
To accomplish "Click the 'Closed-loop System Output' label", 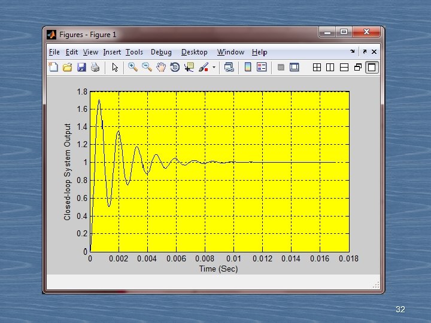I will tap(67, 172).
